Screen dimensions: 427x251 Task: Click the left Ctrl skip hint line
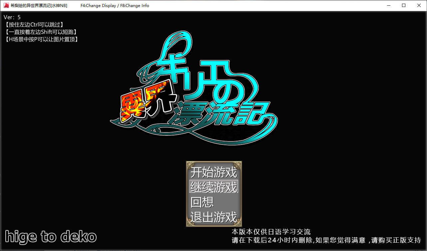(34, 25)
